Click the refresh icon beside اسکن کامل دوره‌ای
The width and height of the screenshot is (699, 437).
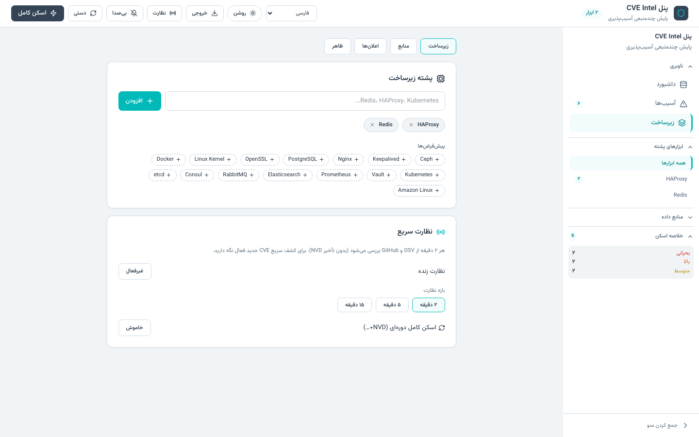tap(442, 328)
